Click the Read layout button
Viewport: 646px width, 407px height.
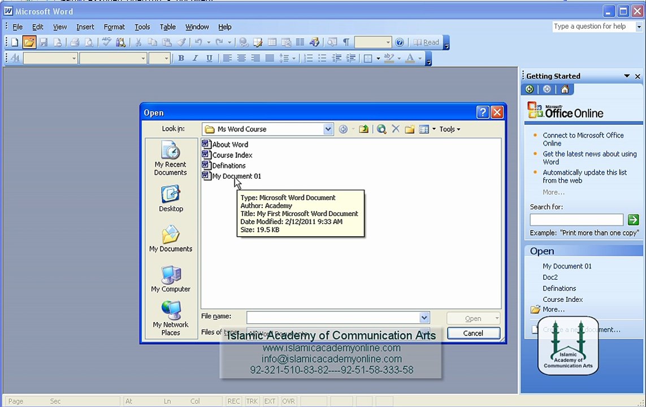[426, 42]
